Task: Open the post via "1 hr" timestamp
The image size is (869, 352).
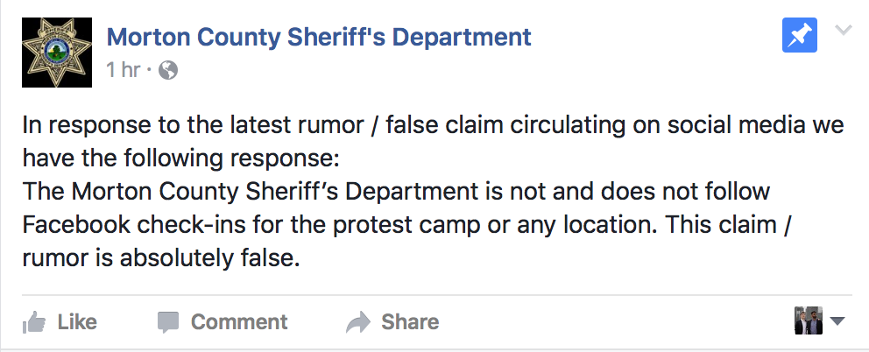Action: (x=123, y=70)
